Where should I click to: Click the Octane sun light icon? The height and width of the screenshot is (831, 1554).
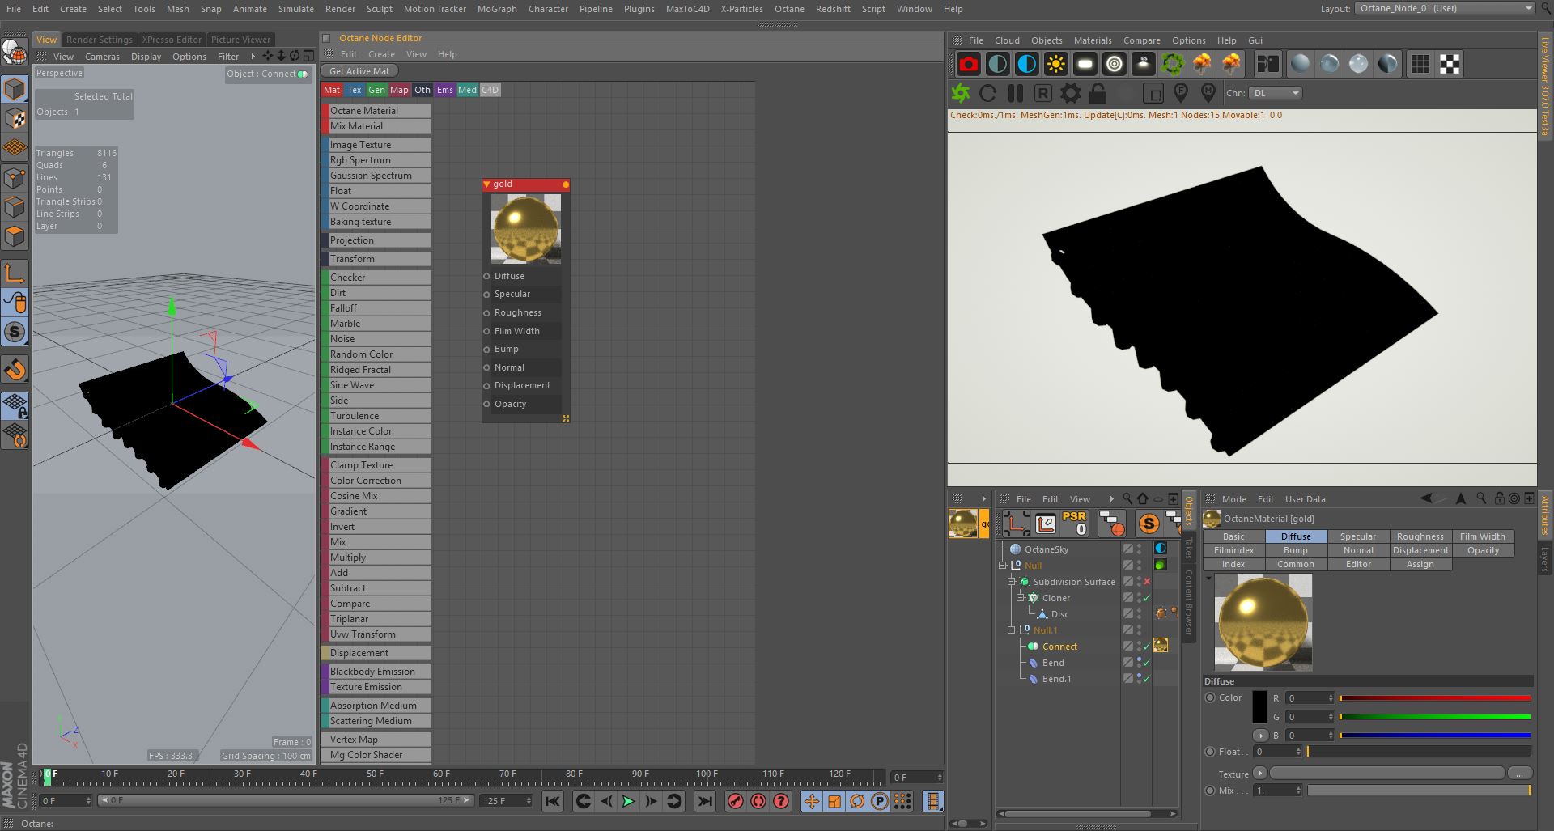pos(1055,64)
